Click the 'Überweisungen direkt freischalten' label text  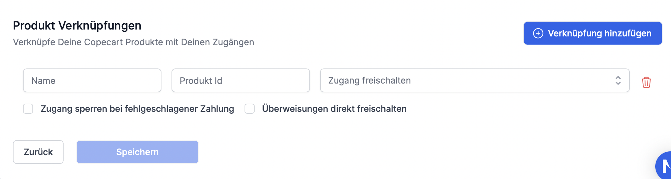334,109
